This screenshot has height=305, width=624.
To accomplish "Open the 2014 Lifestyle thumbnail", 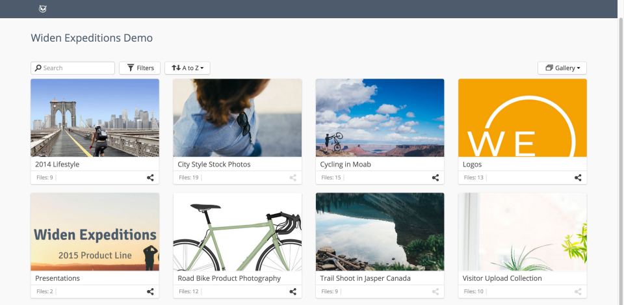I will pos(95,118).
